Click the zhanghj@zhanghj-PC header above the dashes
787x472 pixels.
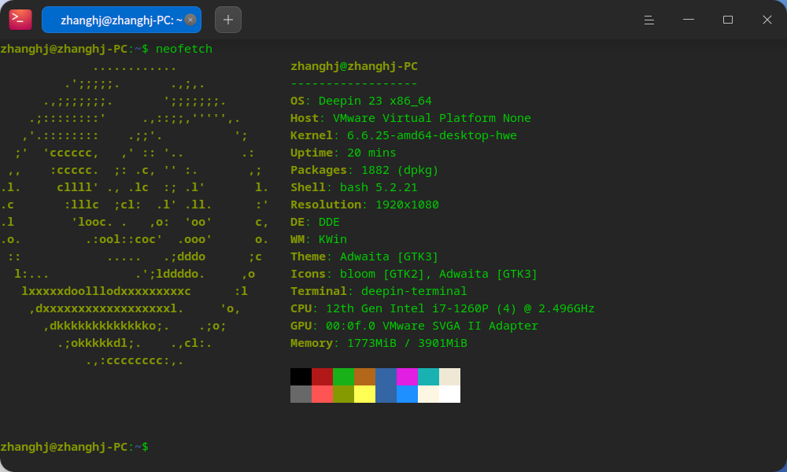tap(354, 66)
